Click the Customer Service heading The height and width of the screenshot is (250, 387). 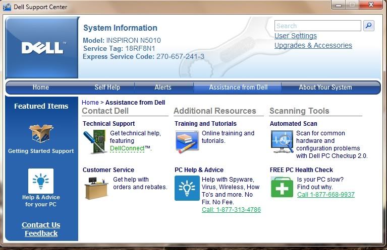pyautogui.click(x=108, y=170)
